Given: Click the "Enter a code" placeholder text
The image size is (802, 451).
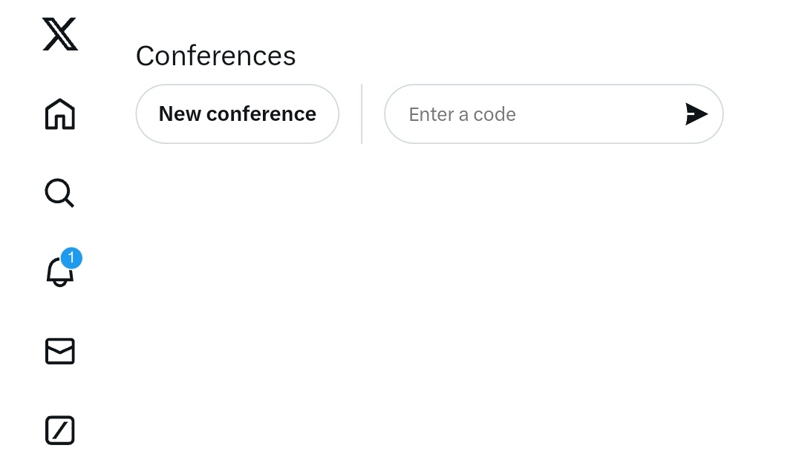Looking at the screenshot, I should click(462, 114).
